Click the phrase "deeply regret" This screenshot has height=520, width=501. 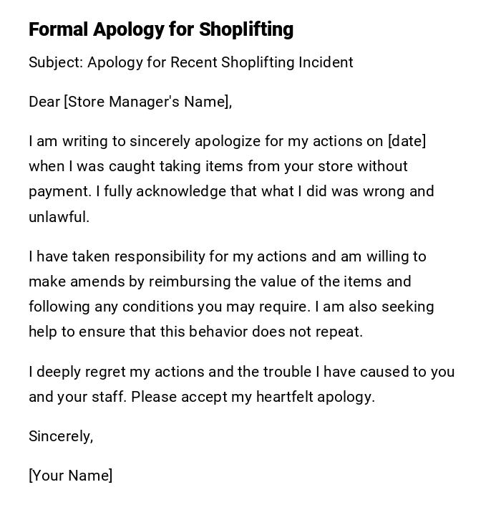pos(80,372)
